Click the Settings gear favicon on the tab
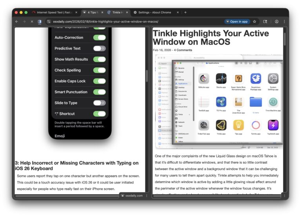The width and height of the screenshot is (301, 216). [x=135, y=13]
